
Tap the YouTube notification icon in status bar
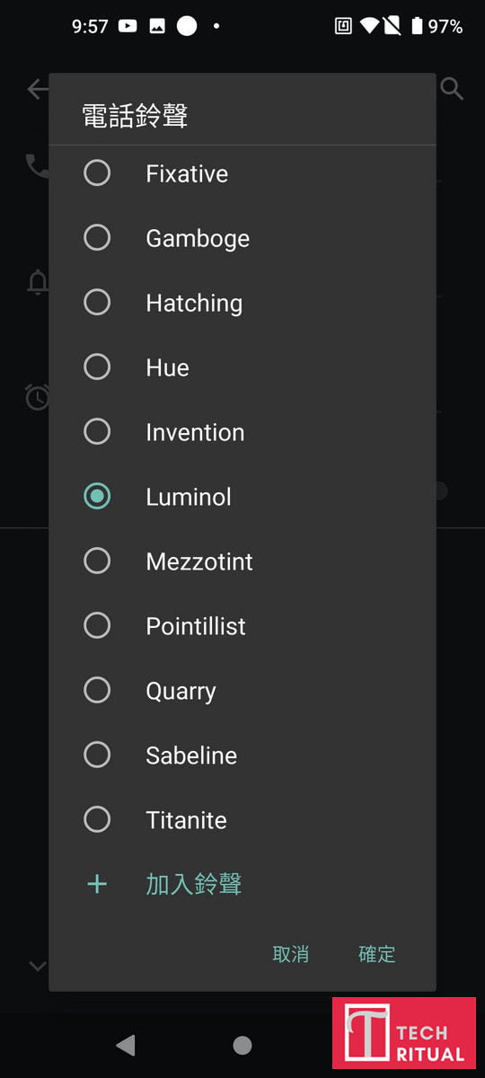click(x=128, y=26)
